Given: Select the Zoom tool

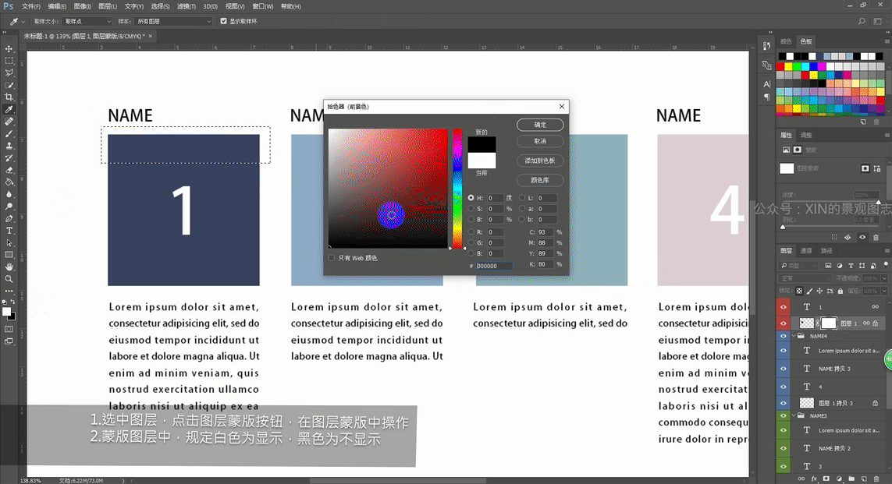Looking at the screenshot, I should [x=9, y=279].
